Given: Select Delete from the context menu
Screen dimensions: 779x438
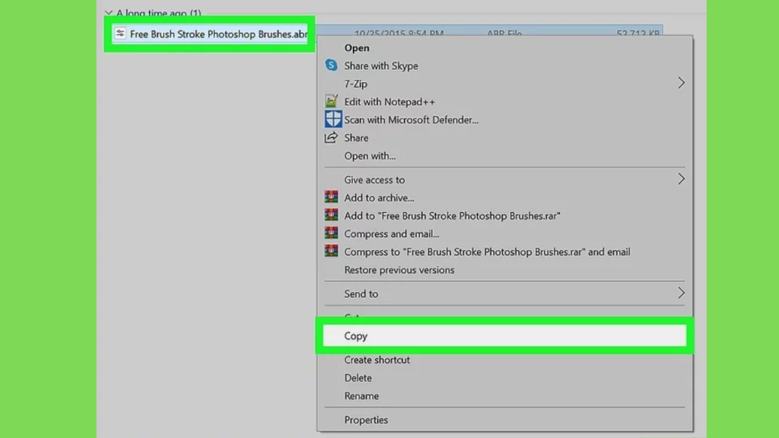Looking at the screenshot, I should (x=358, y=378).
